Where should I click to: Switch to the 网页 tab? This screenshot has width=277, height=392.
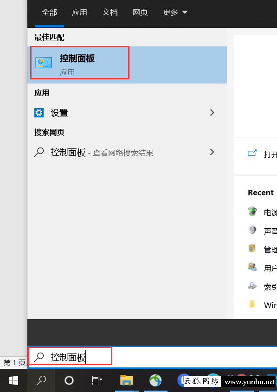tap(140, 12)
